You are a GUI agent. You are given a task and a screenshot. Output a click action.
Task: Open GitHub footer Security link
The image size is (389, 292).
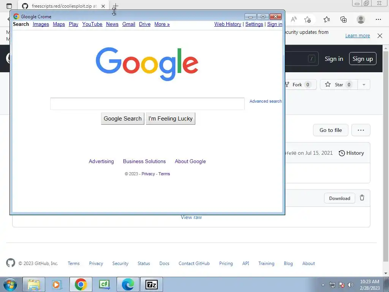pos(120,263)
